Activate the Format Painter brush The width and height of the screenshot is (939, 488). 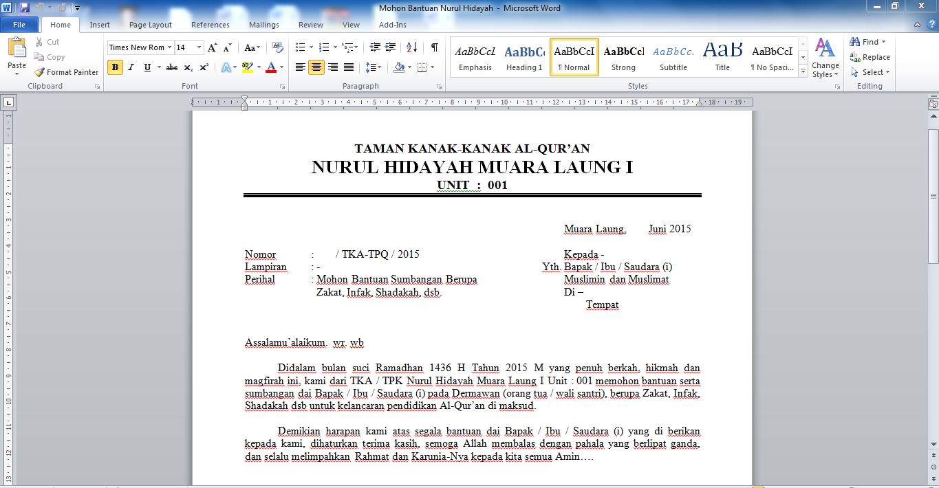tap(39, 72)
